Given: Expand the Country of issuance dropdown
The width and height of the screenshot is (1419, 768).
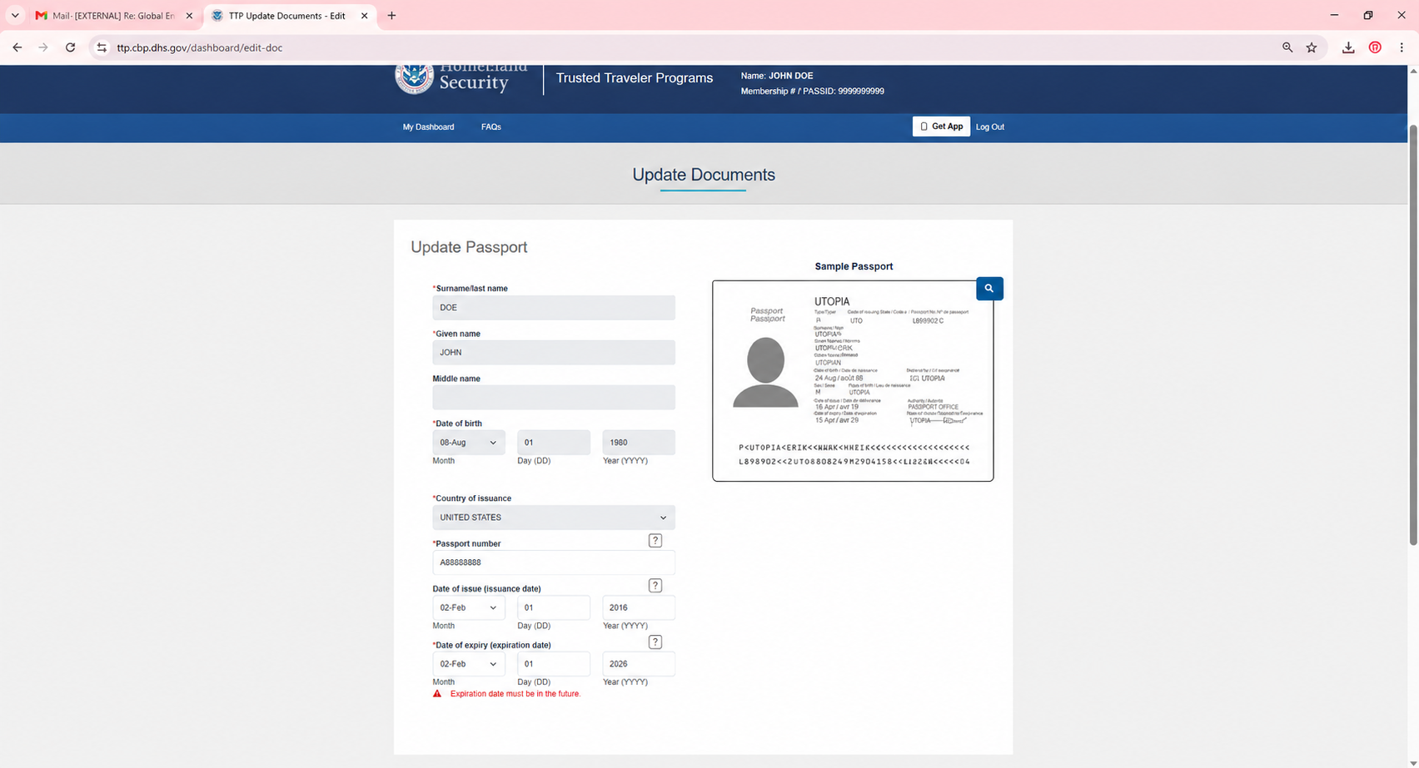Looking at the screenshot, I should click(554, 518).
